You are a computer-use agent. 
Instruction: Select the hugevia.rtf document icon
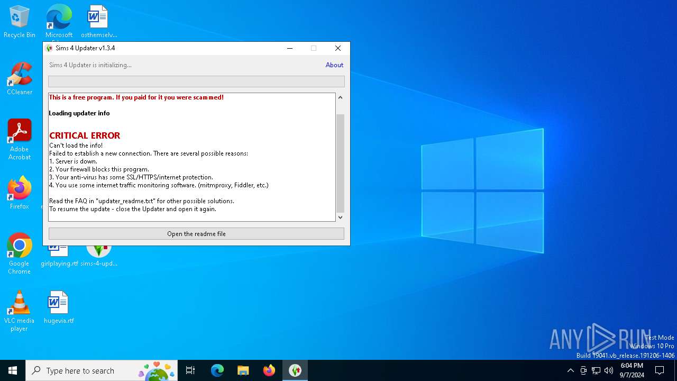(x=59, y=307)
